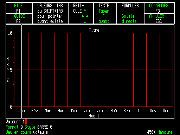This screenshot has height=135, width=180.
Task: Click the reticule up arrow icon
Action: (85, 11)
